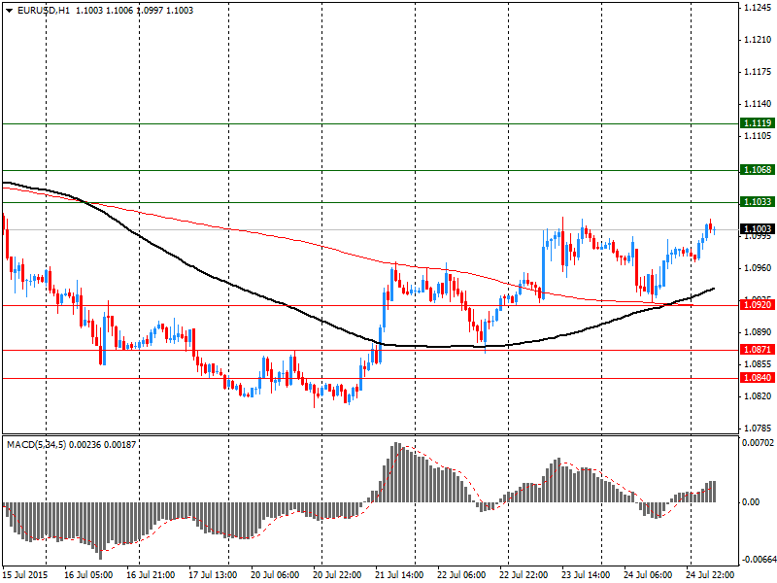Select the 23 Jul 14:00 time axis label
Screen dimensions: 777x583
pyautogui.click(x=587, y=574)
